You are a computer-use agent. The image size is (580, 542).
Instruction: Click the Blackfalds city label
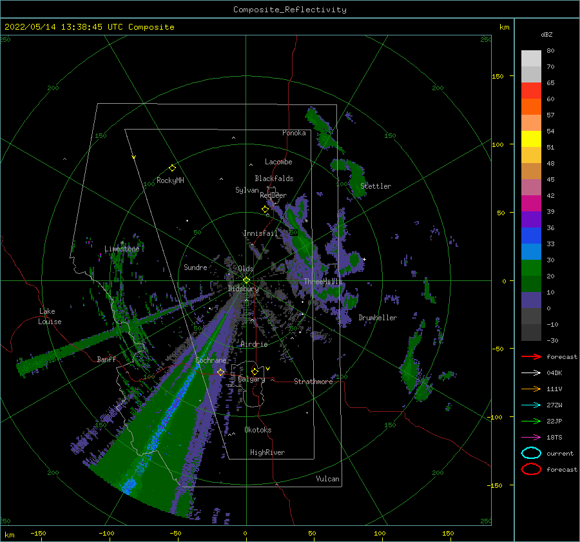point(274,179)
